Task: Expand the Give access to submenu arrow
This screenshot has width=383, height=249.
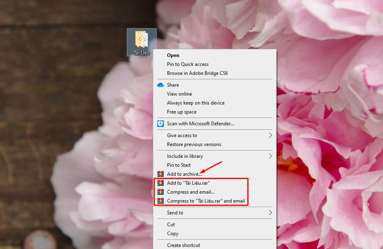Action: [270, 135]
